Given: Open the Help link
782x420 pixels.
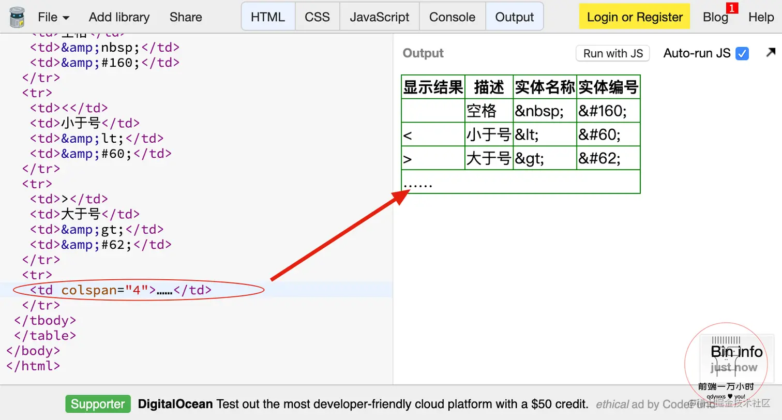Looking at the screenshot, I should [761, 17].
